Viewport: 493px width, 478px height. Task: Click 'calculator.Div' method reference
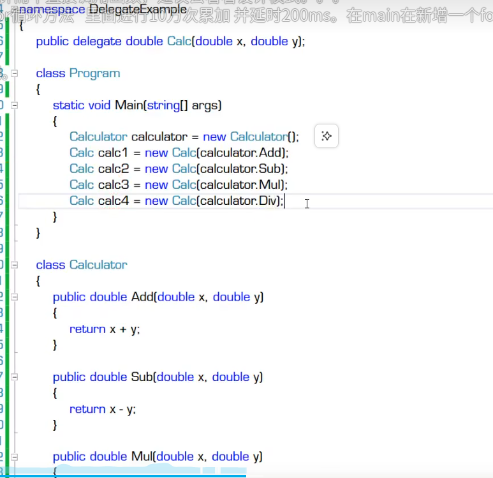239,201
